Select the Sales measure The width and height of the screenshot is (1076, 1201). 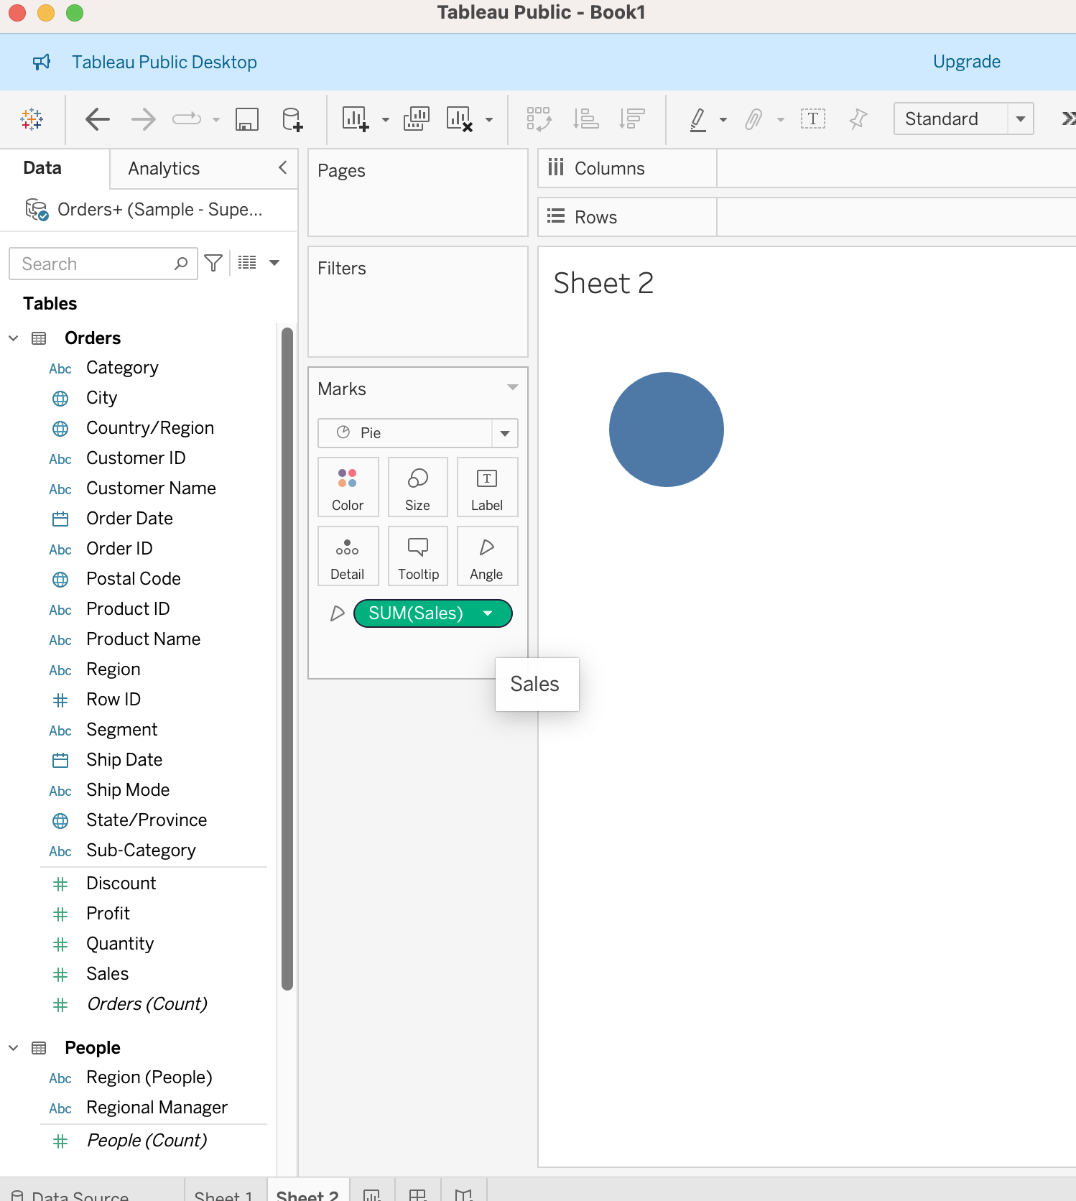point(107,974)
